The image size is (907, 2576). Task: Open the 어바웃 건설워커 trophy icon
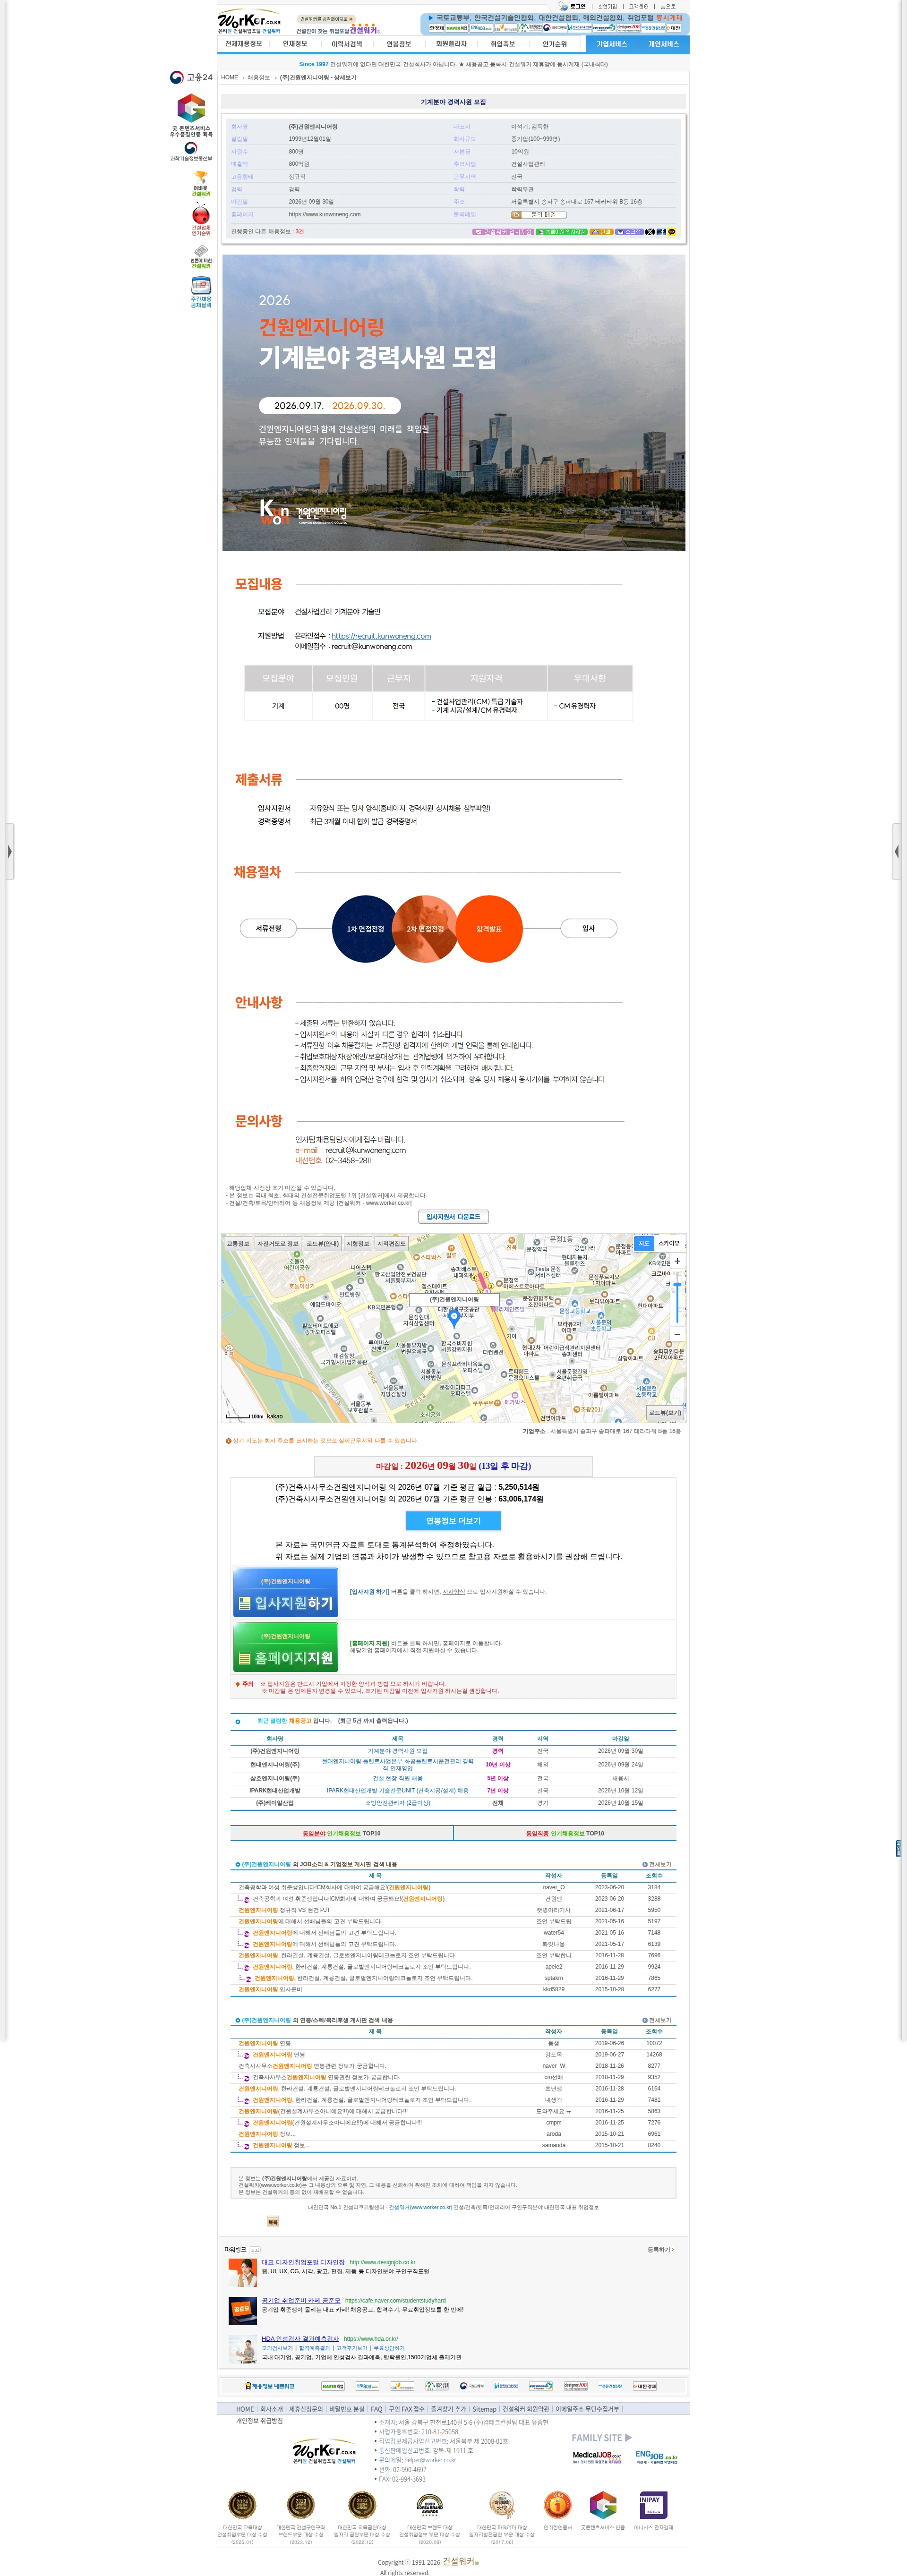point(201,183)
